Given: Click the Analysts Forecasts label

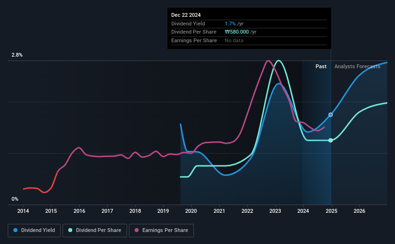Looking at the screenshot, I should tap(357, 66).
